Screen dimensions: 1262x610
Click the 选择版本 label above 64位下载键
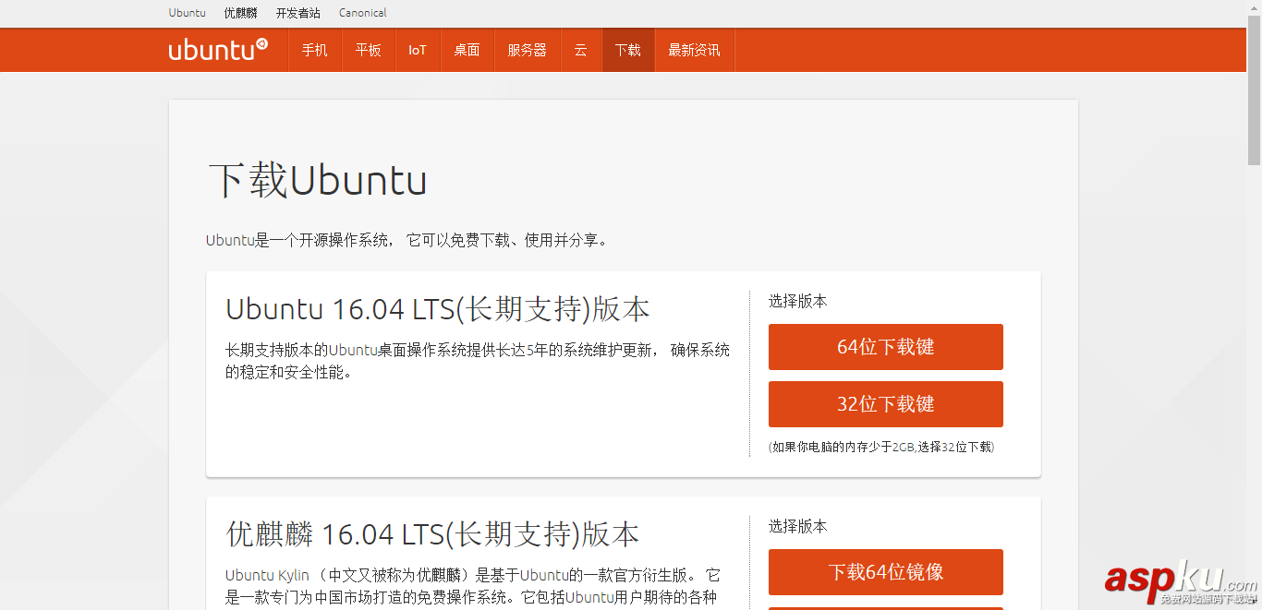tap(798, 301)
